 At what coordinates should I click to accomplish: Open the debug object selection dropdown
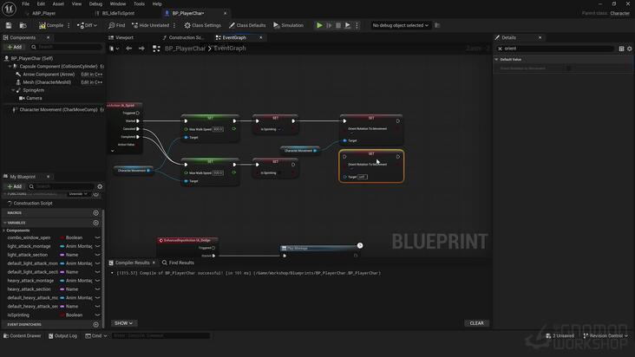click(400, 25)
